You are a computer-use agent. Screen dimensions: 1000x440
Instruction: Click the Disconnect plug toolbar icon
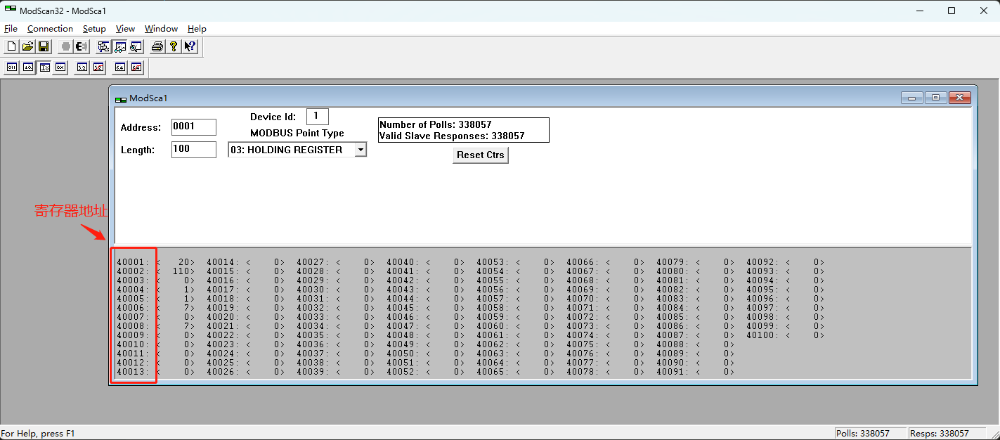[82, 46]
